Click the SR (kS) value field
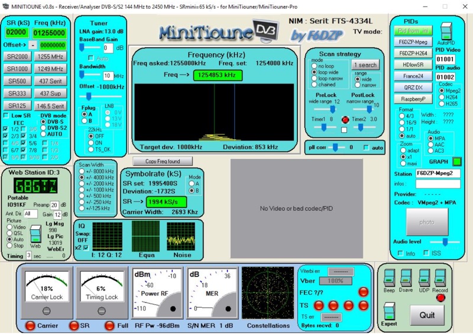 pos(17,33)
